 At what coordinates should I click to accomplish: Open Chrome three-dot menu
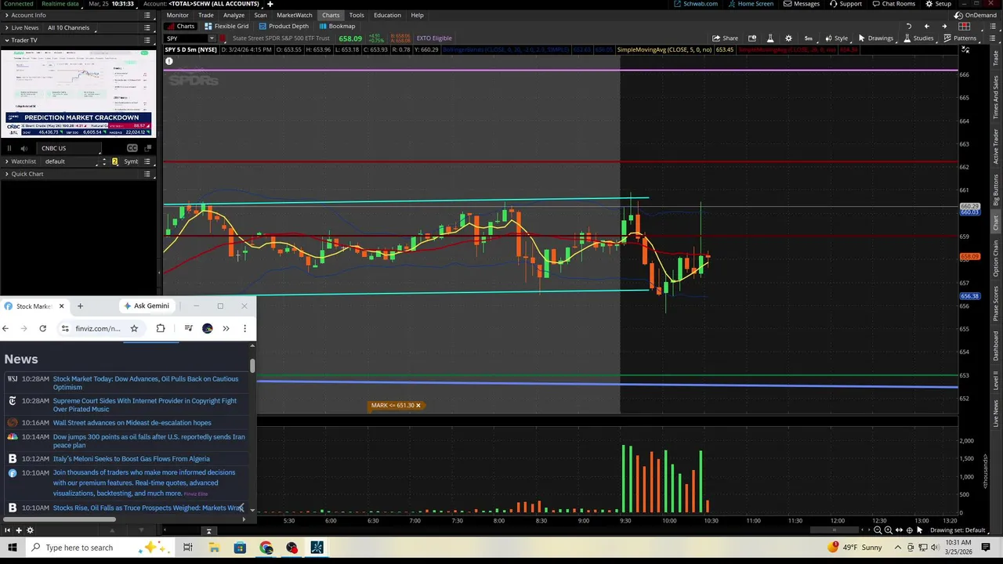(x=244, y=328)
